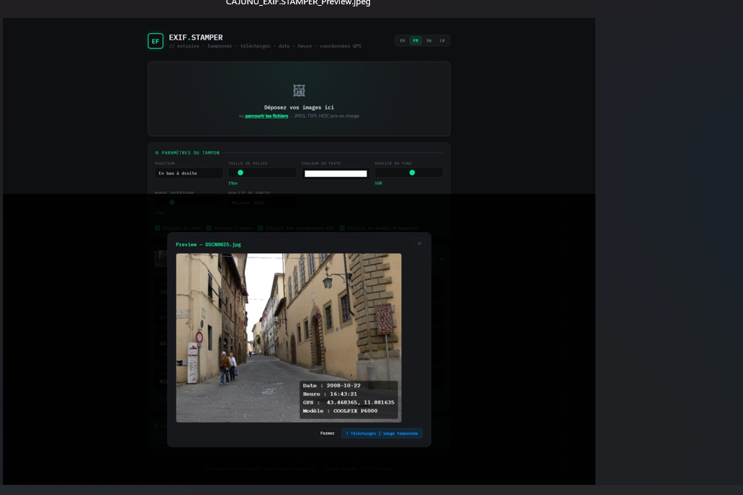Switch the language to SW
The height and width of the screenshot is (495, 743).
[x=429, y=41]
